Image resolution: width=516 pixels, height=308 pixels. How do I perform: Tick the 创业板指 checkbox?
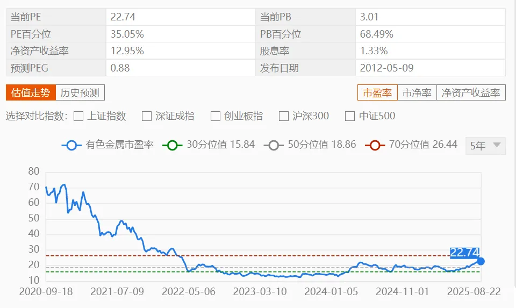tap(216, 116)
